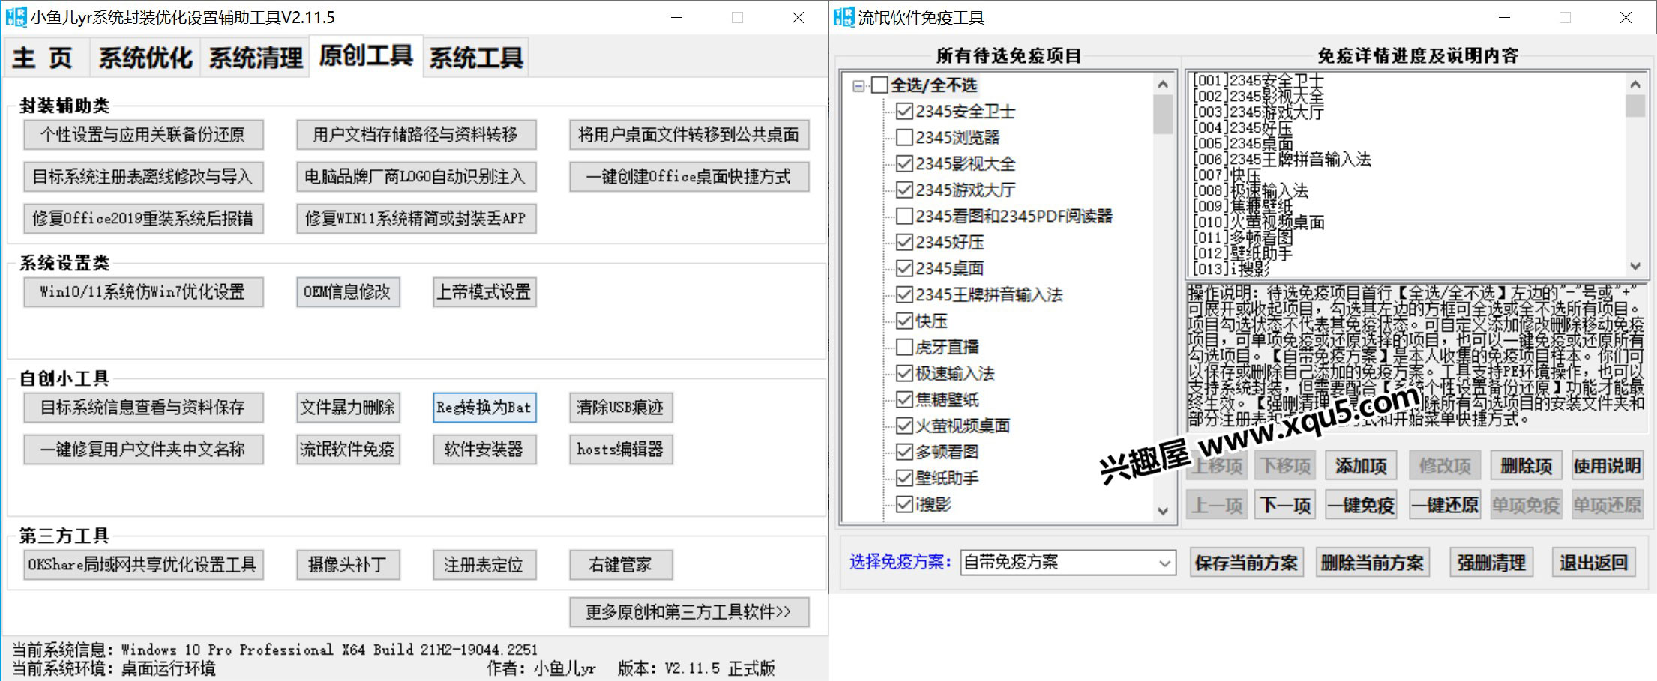Viewport: 1657px width, 681px height.
Task: Click 一键修复用户文件夹中文名称
Action: tap(143, 450)
